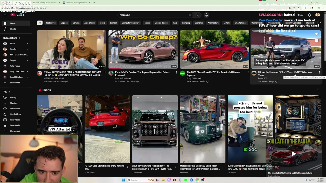This screenshot has height=183, width=326.
Task: Select the Test drives filter chip
Action: 51,23
